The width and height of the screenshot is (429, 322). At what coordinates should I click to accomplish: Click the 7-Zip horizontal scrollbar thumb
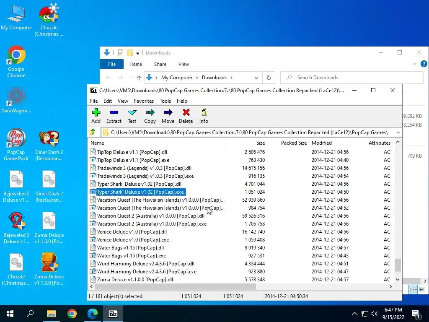(x=176, y=287)
